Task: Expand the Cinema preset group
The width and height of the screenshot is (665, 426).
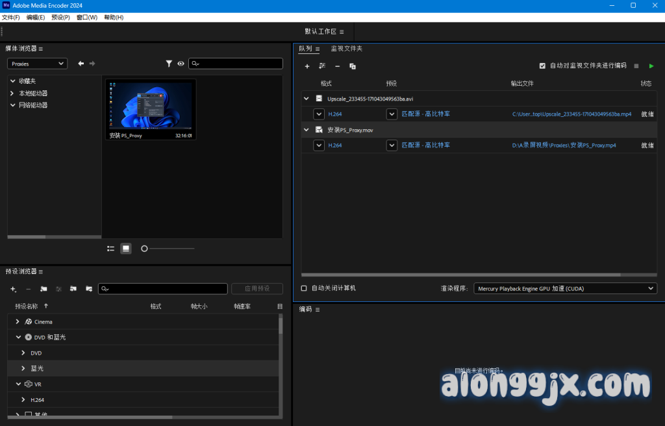Action: [x=18, y=322]
